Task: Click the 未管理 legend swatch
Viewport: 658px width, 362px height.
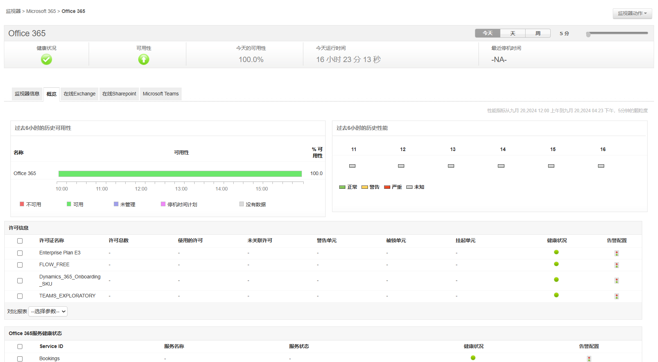Action: [116, 204]
